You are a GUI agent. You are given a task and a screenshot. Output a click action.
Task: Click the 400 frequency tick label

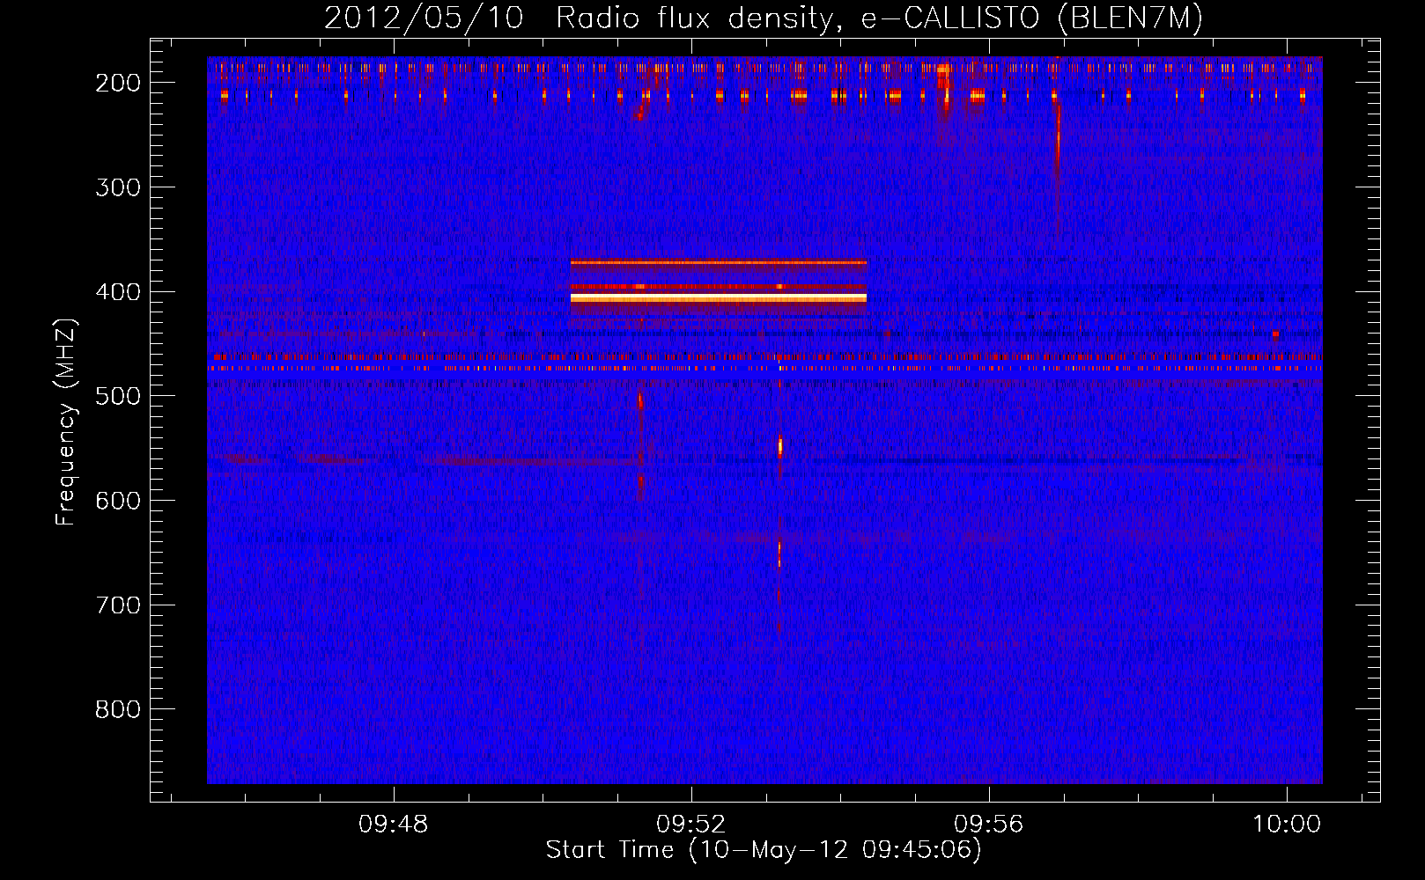click(x=118, y=292)
